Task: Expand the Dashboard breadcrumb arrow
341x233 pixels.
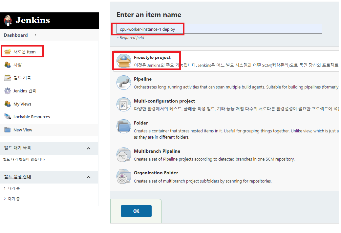Action: [x=35, y=35]
